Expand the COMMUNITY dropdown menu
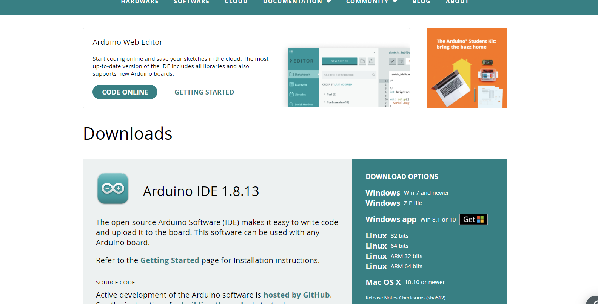 pyautogui.click(x=371, y=2)
